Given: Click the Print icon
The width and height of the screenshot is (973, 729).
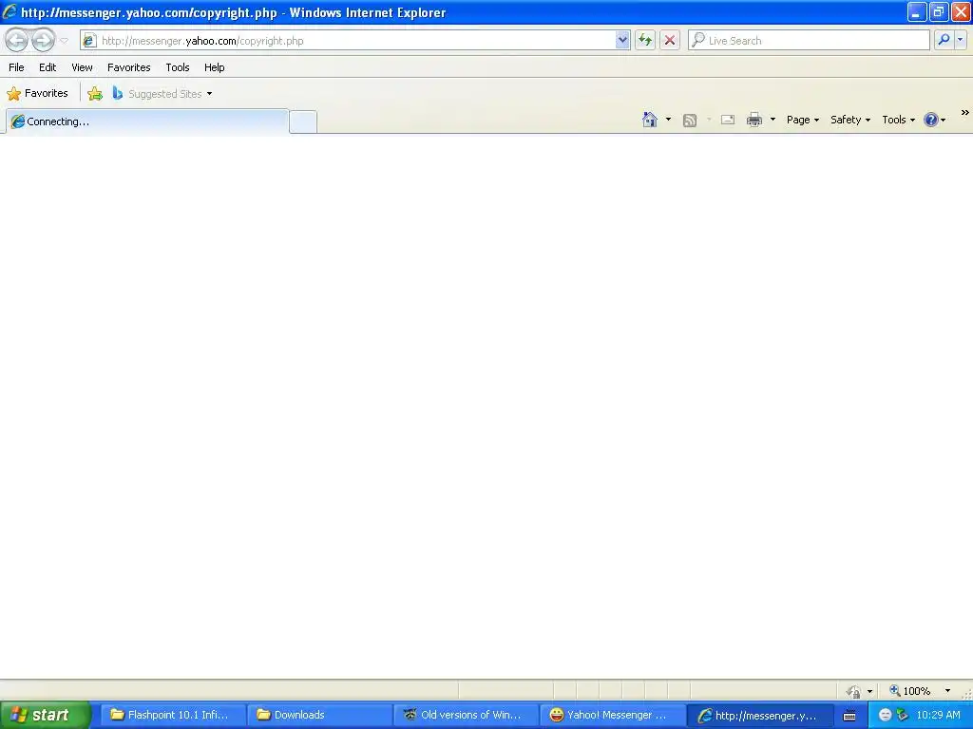Looking at the screenshot, I should click(x=754, y=120).
